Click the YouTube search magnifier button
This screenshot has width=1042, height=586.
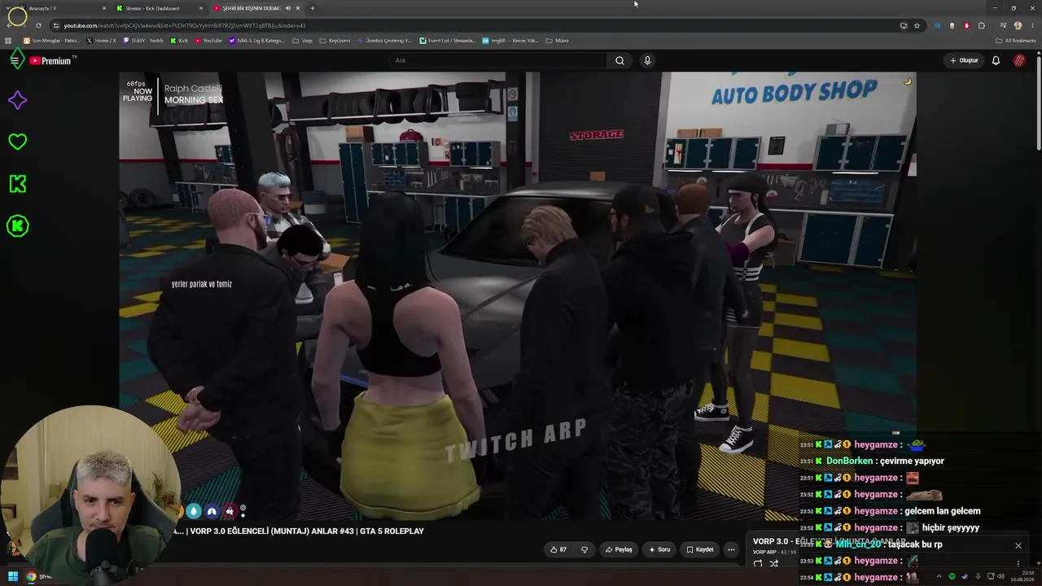pyautogui.click(x=620, y=60)
